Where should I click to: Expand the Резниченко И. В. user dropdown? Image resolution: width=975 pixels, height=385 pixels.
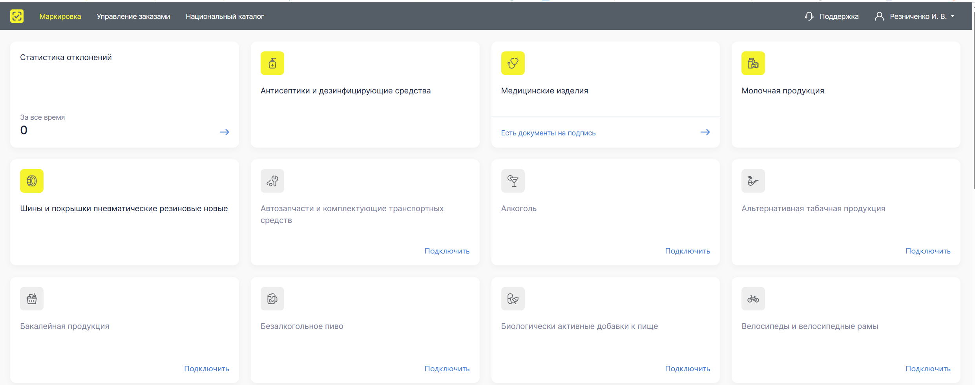(x=922, y=16)
